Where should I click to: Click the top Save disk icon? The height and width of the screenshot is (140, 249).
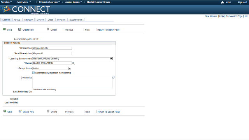[x=4, y=30]
